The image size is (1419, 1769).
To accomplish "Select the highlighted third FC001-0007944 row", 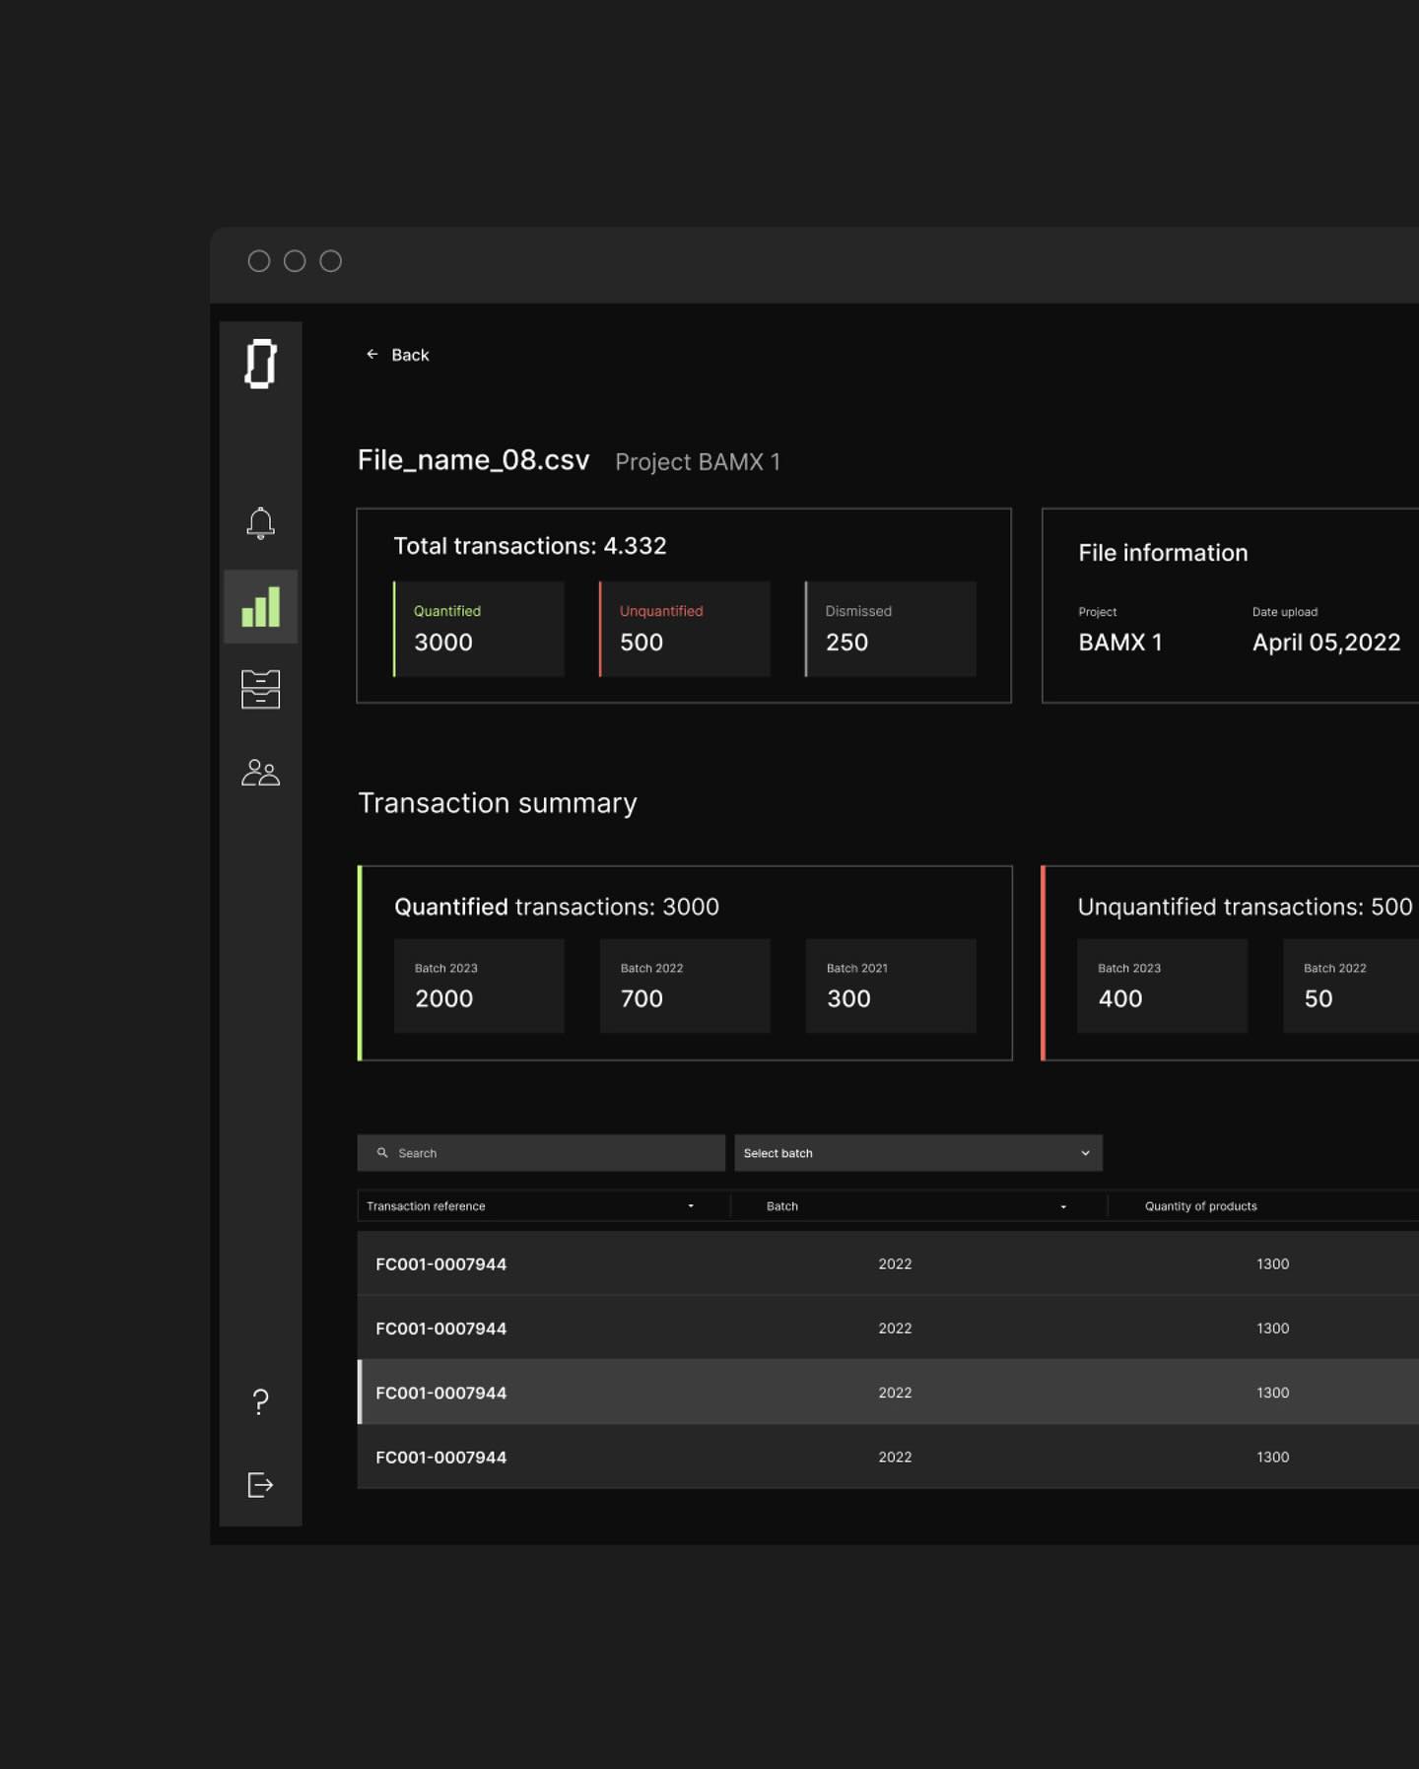I will 888,1392.
